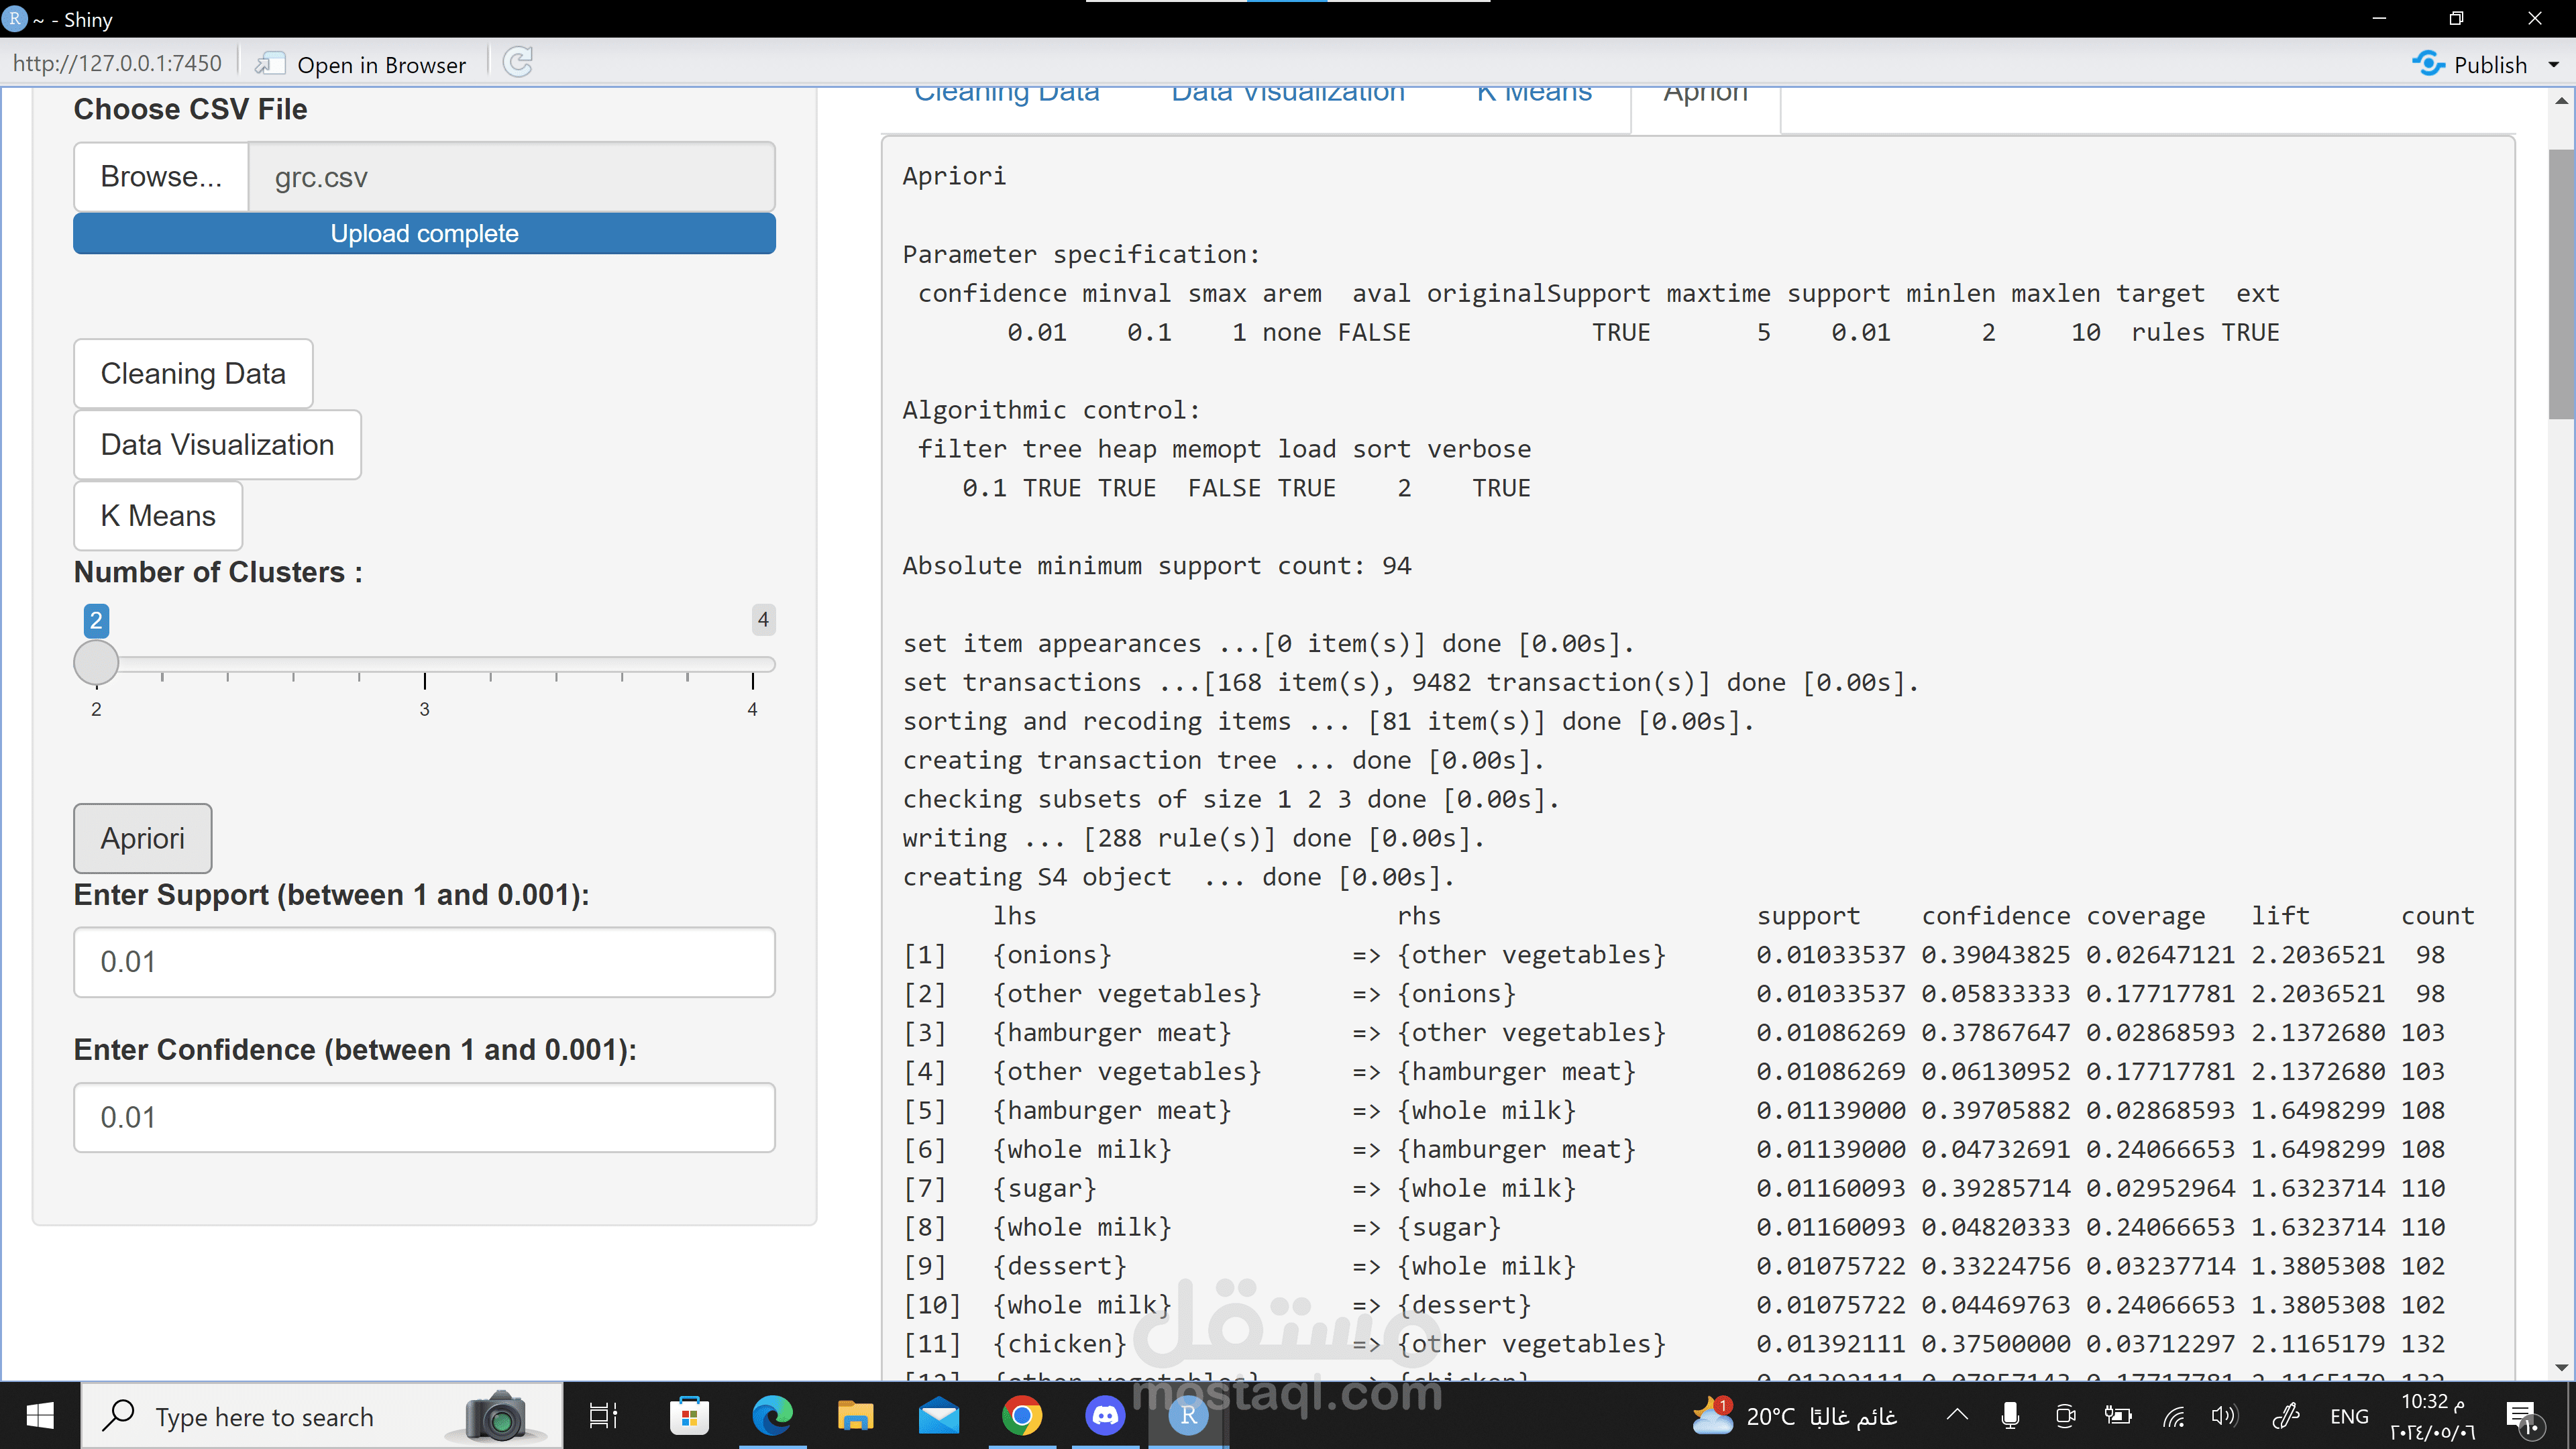Expand the Publish dropdown arrow

coord(2553,64)
